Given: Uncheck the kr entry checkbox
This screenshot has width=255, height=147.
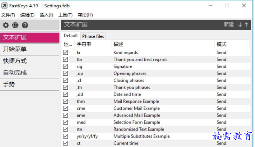Looking at the screenshot, I should [x=66, y=52].
